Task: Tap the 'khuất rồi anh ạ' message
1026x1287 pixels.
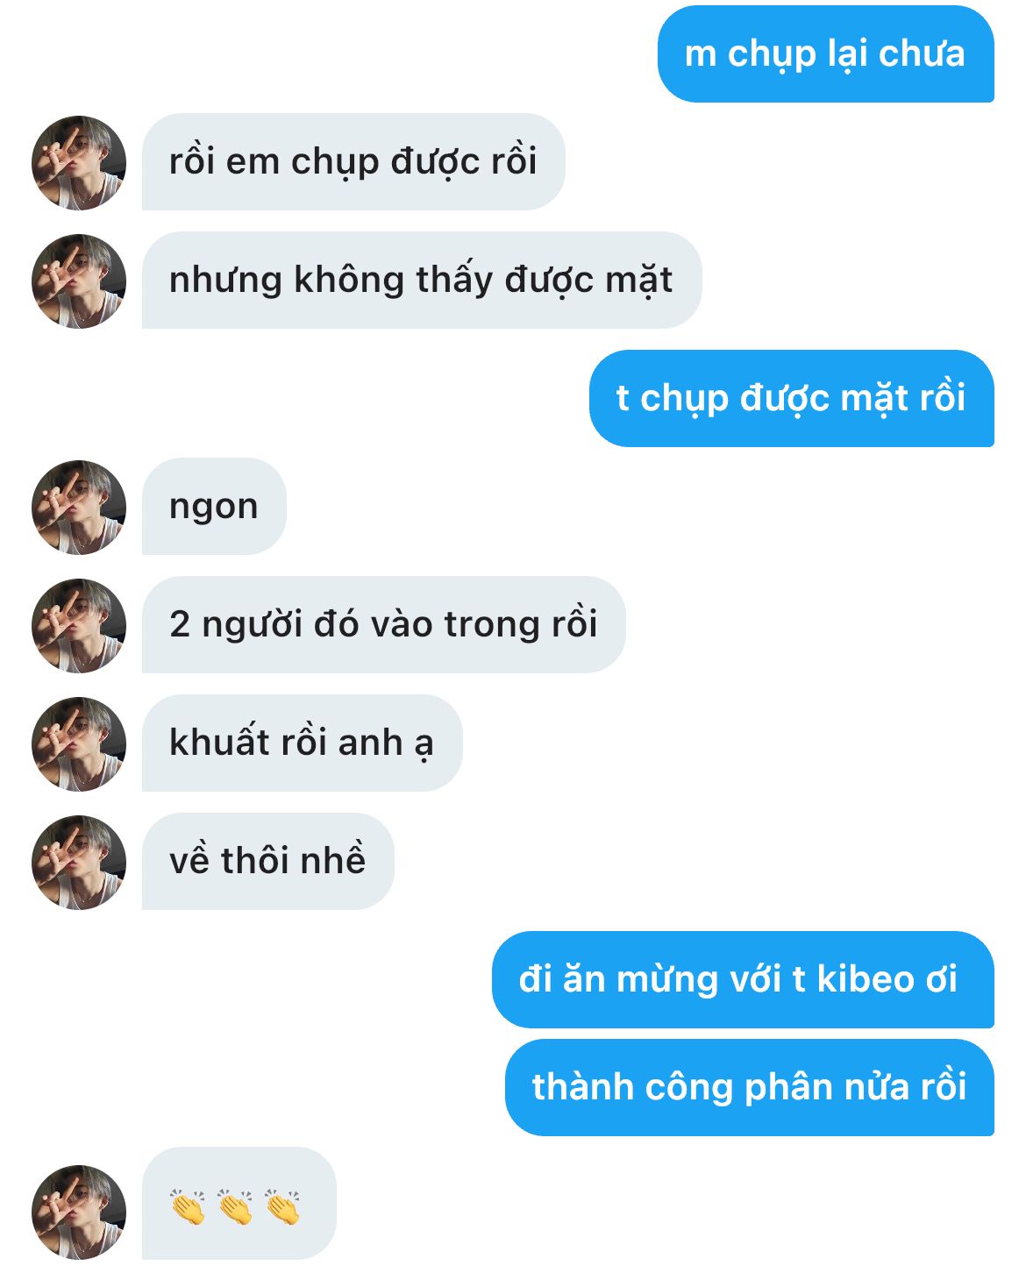Action: pos(302,743)
